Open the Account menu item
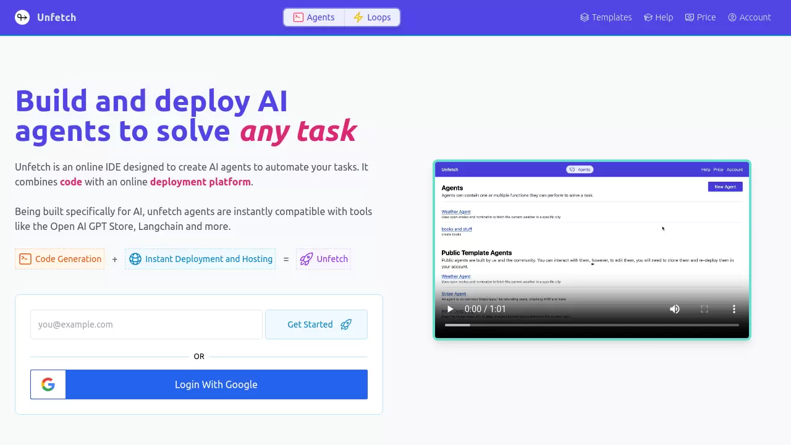This screenshot has height=445, width=791. [750, 17]
